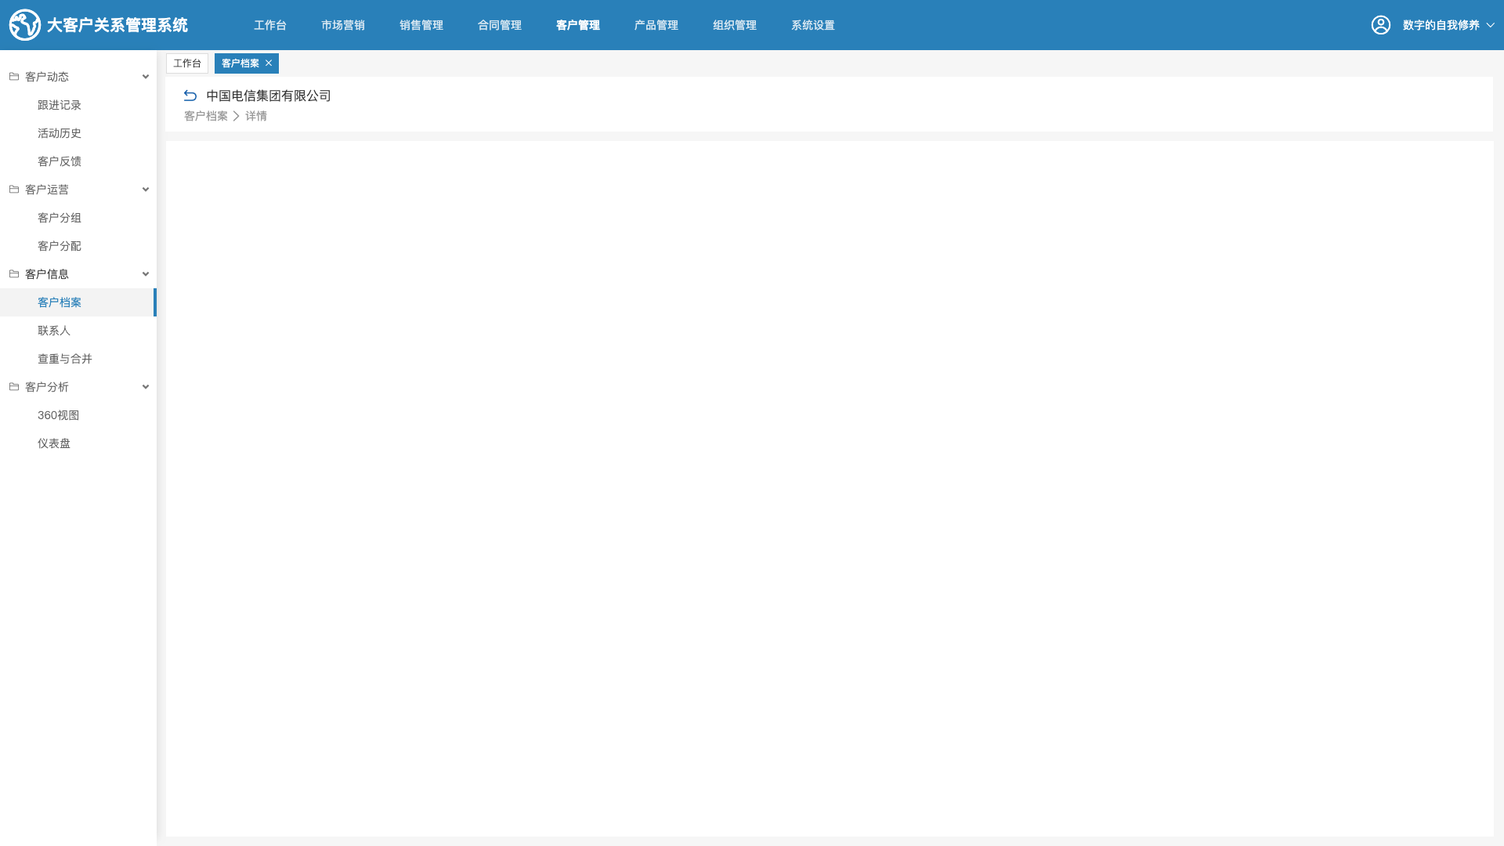Go to 系统设置 in the top navigation
This screenshot has height=846, width=1504.
click(813, 25)
